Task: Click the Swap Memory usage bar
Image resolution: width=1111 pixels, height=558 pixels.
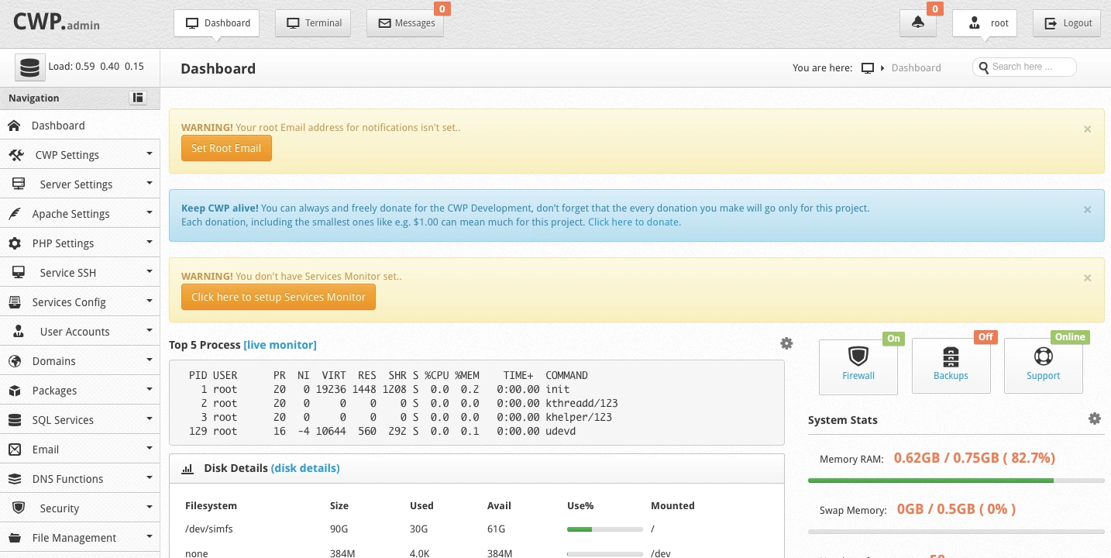Action: click(x=956, y=532)
